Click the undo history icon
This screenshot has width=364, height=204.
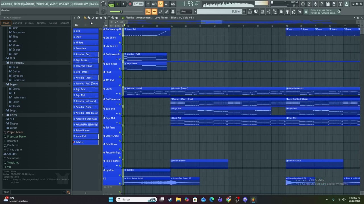click(303, 4)
